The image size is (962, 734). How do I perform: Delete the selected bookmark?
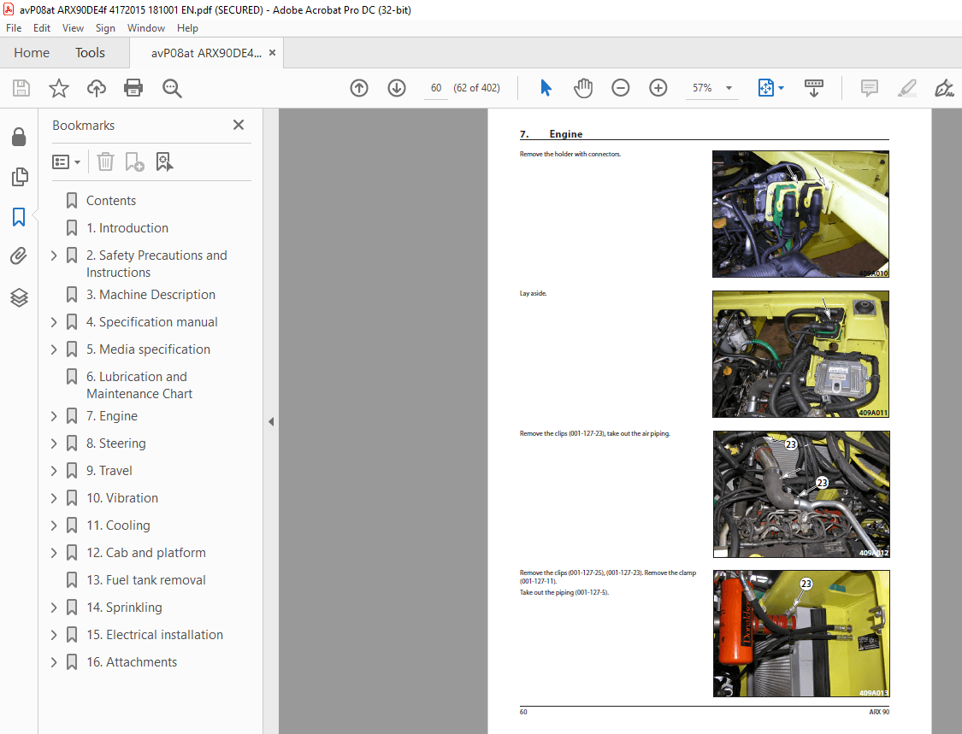coord(104,161)
